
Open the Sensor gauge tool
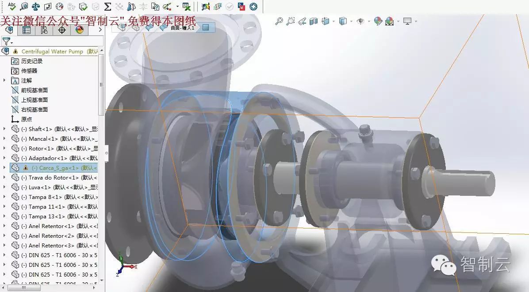click(x=59, y=6)
